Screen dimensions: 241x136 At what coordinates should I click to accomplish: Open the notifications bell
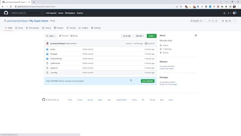point(224,13)
